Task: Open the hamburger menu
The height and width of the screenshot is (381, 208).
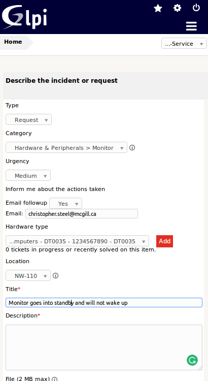Action: 191,26
